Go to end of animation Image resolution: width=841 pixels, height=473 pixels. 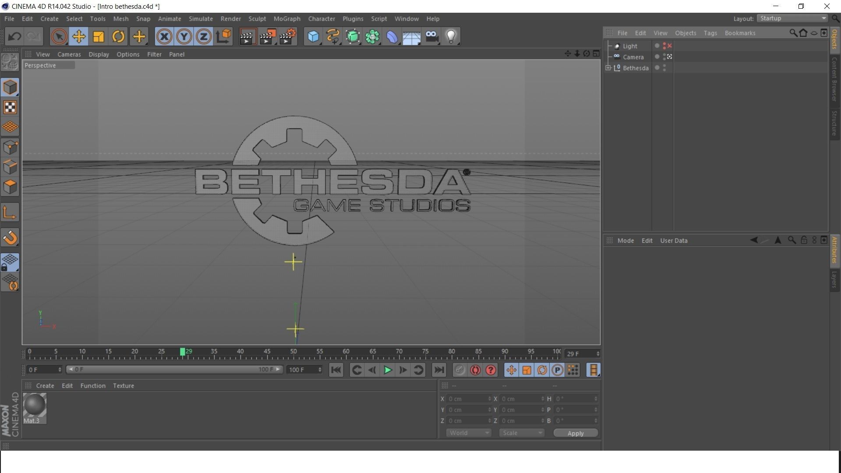coord(439,371)
